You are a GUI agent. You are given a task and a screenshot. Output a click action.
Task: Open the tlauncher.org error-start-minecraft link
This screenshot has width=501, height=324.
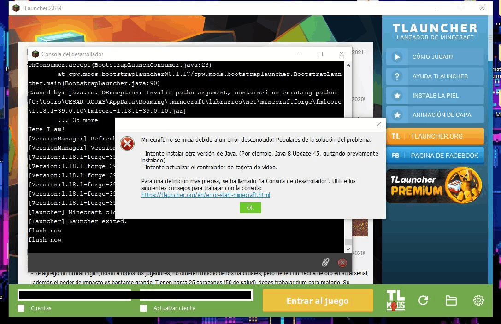pyautogui.click(x=206, y=195)
